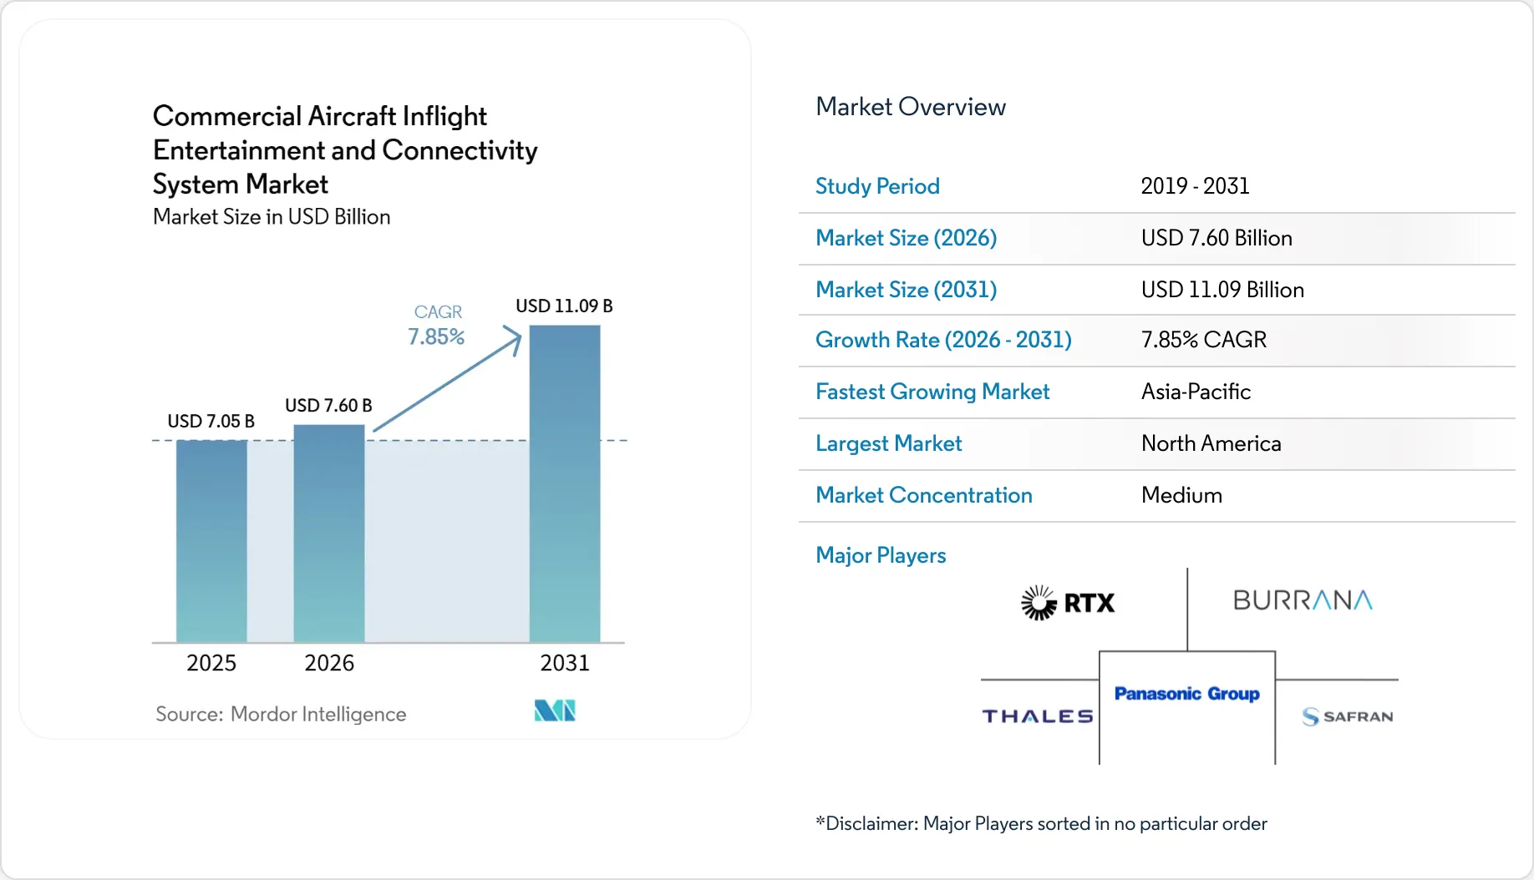This screenshot has height=880, width=1534.
Task: Click the 2025 axis label
Action: [211, 663]
